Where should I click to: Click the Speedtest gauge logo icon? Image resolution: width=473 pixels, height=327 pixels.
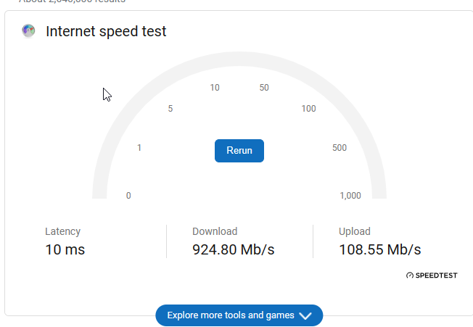pyautogui.click(x=410, y=276)
